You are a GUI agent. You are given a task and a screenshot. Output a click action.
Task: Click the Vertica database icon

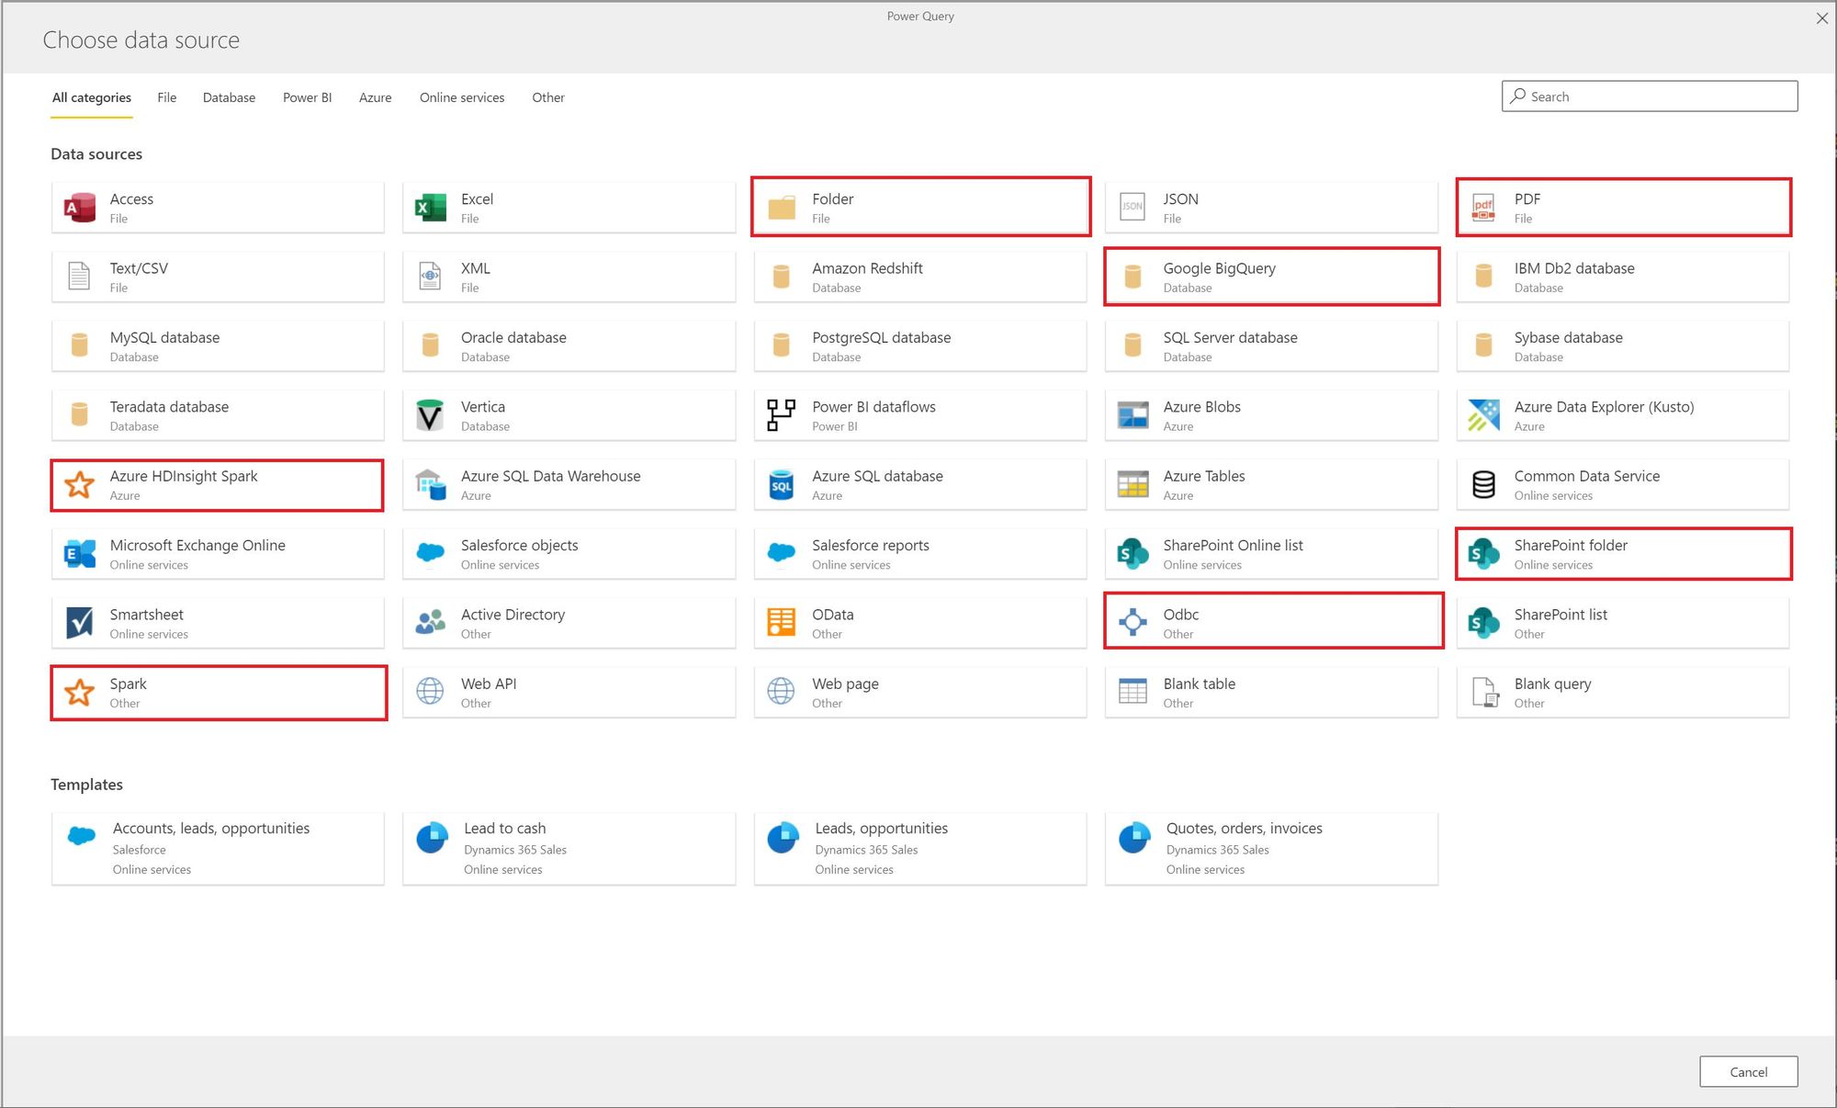[430, 415]
